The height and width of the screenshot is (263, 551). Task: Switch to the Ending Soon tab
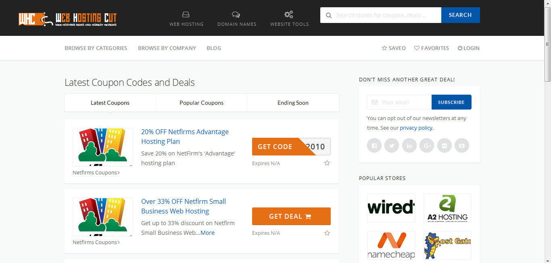[293, 103]
